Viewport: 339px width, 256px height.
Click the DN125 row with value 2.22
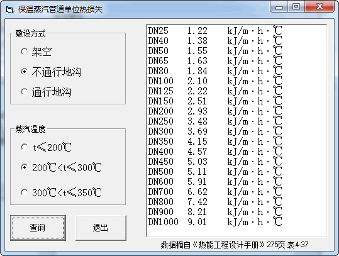215,91
